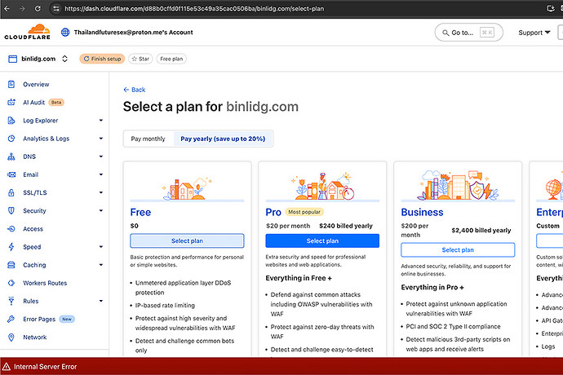Click the Speed lightning bolt icon
This screenshot has height=375, width=563.
[x=11, y=247]
